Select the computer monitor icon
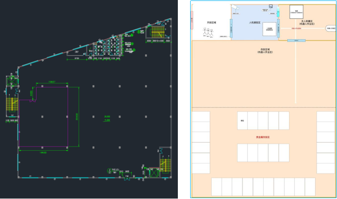 click(271, 6)
